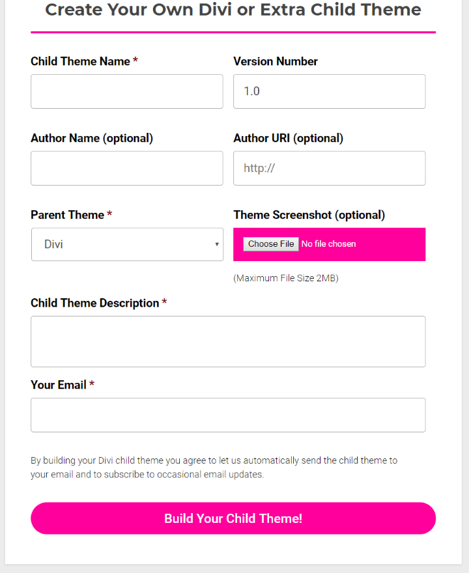The width and height of the screenshot is (469, 573).
Task: Click the email agreement disclaimer text
Action: pos(215,467)
